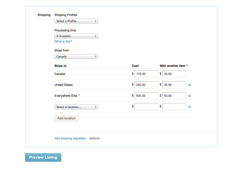Remove the Everywhere Else shipping row
243x169 pixels.
(x=189, y=96)
